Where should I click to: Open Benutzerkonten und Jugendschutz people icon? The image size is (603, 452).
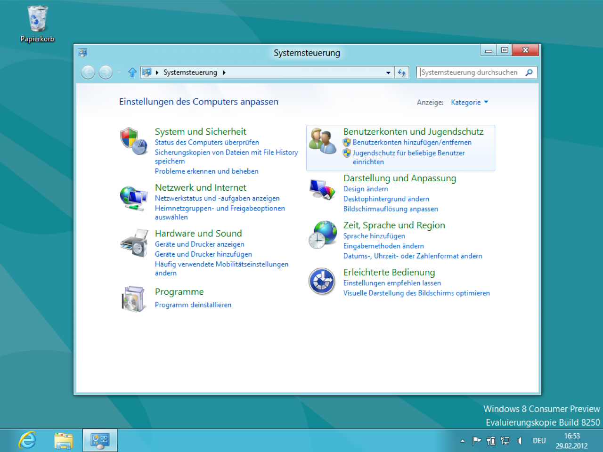click(323, 141)
